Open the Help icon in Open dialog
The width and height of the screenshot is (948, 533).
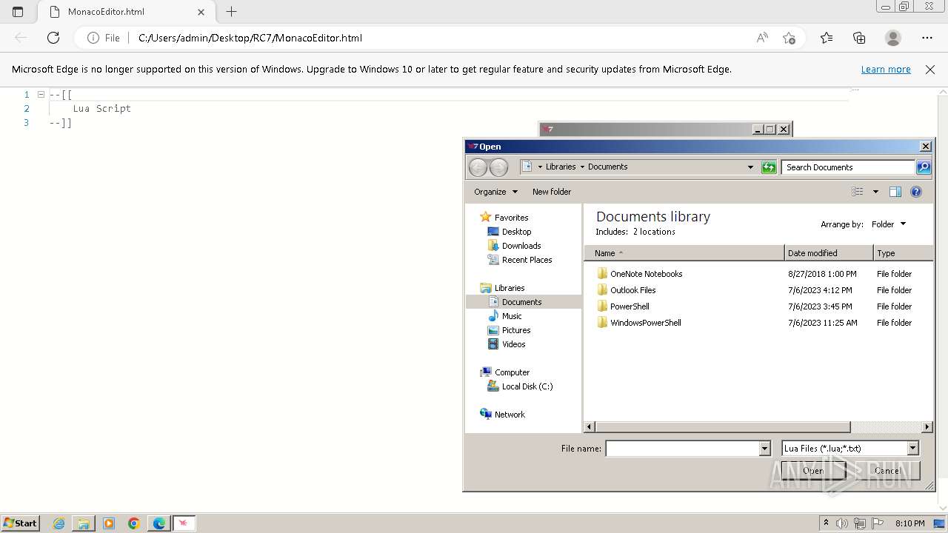coord(916,192)
